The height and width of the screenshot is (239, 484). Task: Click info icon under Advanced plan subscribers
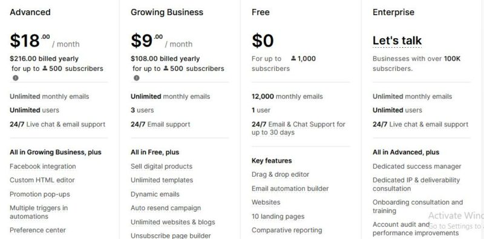[16, 78]
